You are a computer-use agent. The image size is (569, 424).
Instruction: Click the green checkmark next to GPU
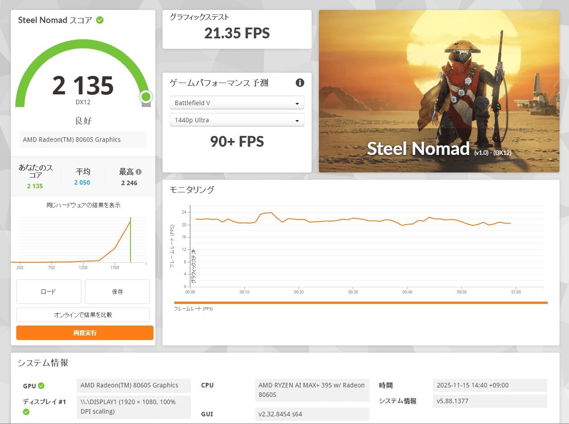click(41, 386)
